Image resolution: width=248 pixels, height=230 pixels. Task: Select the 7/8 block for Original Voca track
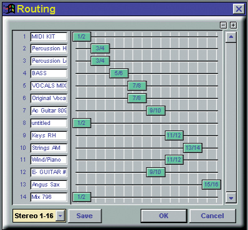point(137,98)
